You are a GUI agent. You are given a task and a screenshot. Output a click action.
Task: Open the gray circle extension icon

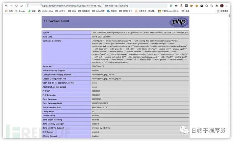[207, 6]
